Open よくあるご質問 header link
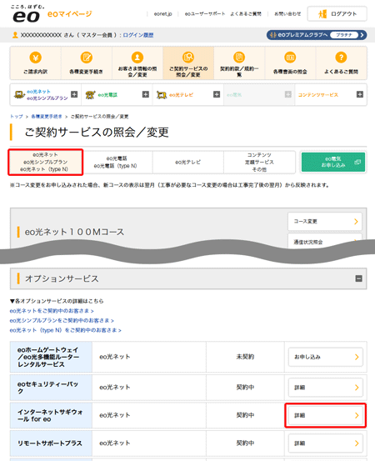 coord(246,14)
